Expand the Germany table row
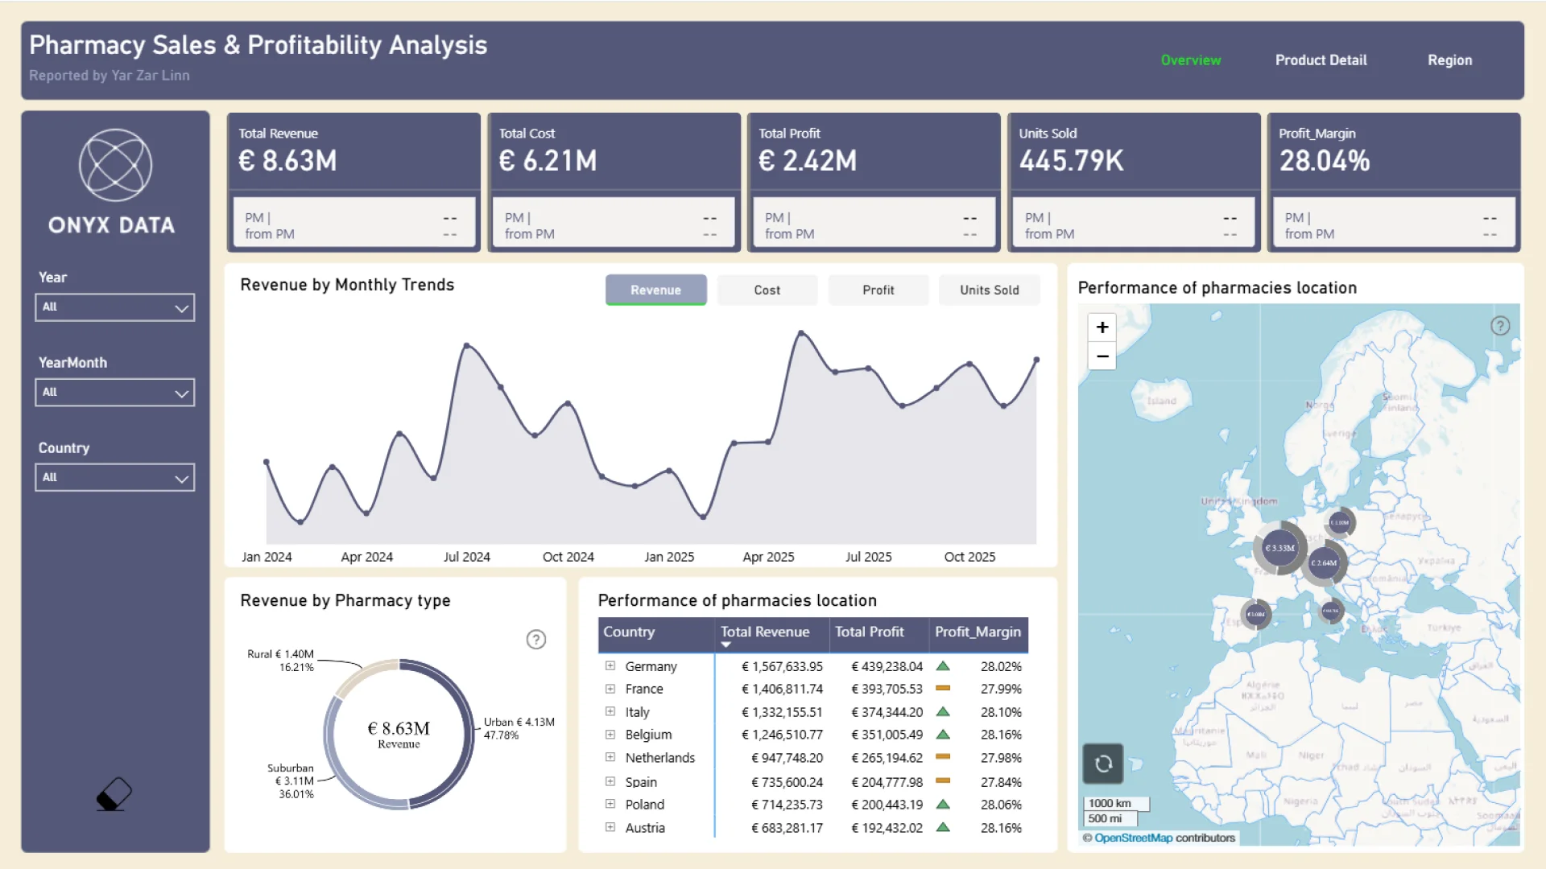The image size is (1546, 869). tap(610, 666)
